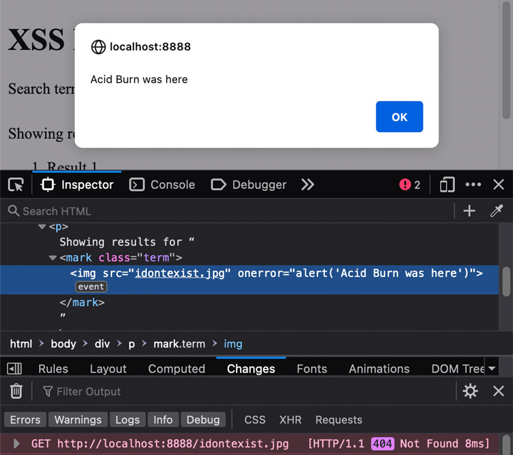
Task: Show more devtools tabs chevron
Action: (308, 185)
